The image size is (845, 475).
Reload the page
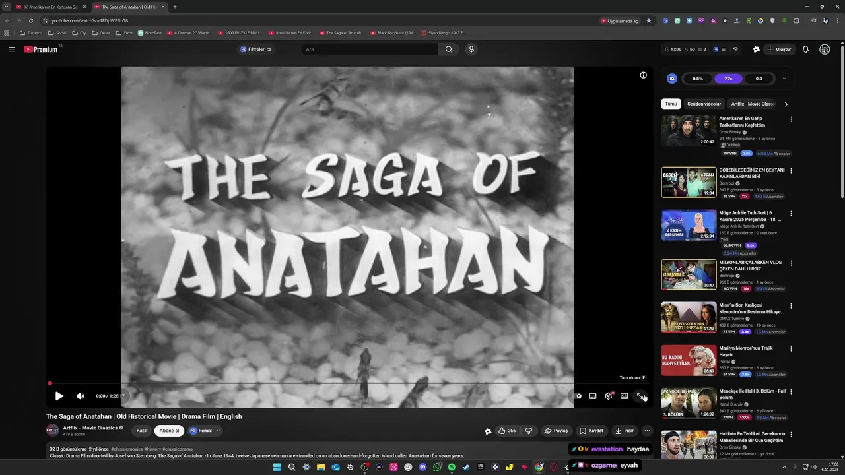30,20
